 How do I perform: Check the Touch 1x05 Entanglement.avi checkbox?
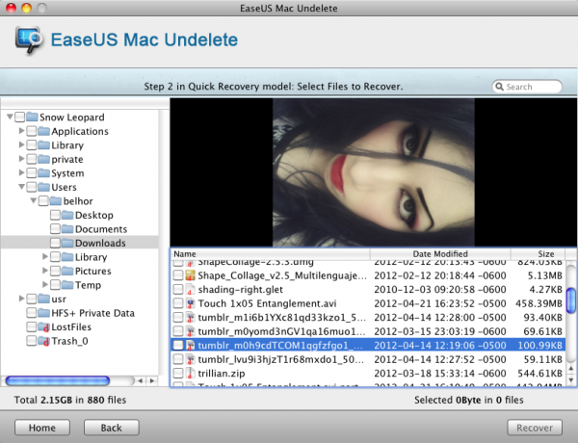pyautogui.click(x=178, y=303)
